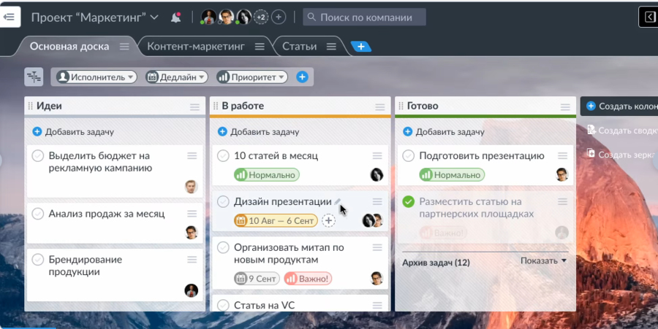Mark Анализ продаж за месяц complete

pos(38,214)
